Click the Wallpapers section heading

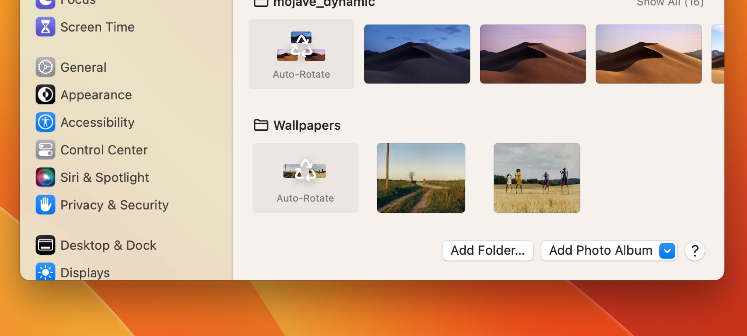[307, 126]
